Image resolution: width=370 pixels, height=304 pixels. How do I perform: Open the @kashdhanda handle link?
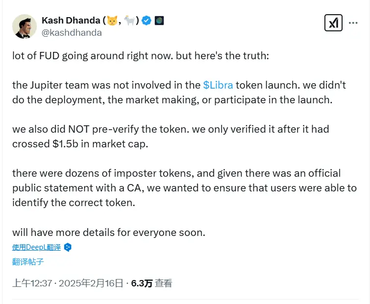[x=72, y=33]
